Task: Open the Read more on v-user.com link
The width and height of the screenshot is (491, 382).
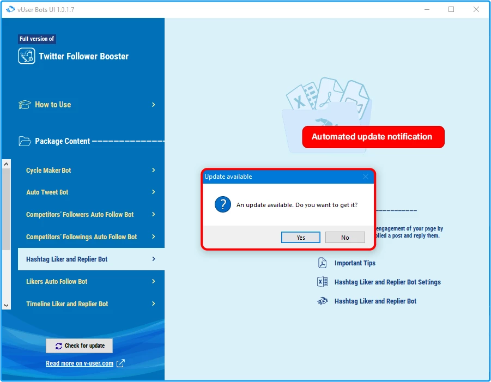Action: point(80,363)
